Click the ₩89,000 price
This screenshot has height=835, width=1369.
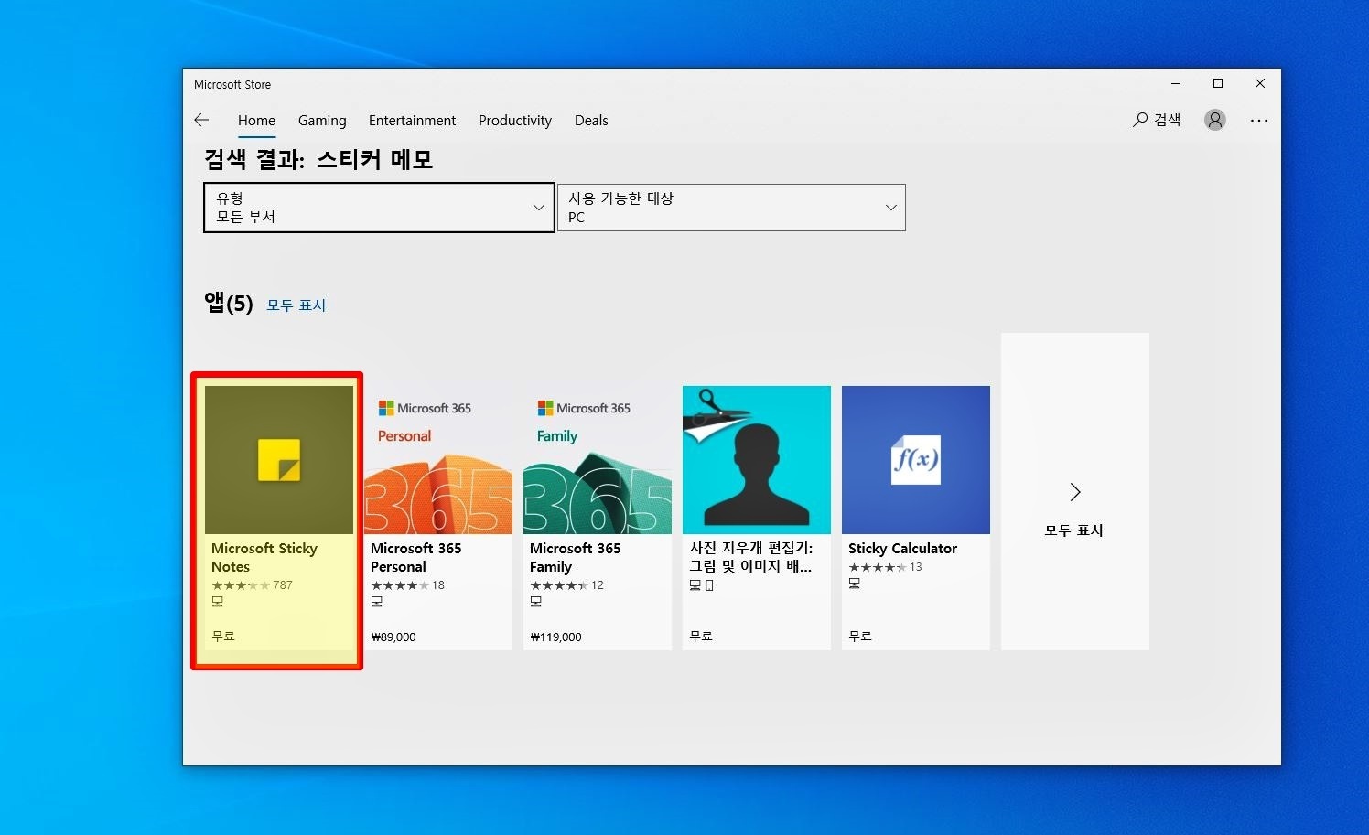pos(393,637)
